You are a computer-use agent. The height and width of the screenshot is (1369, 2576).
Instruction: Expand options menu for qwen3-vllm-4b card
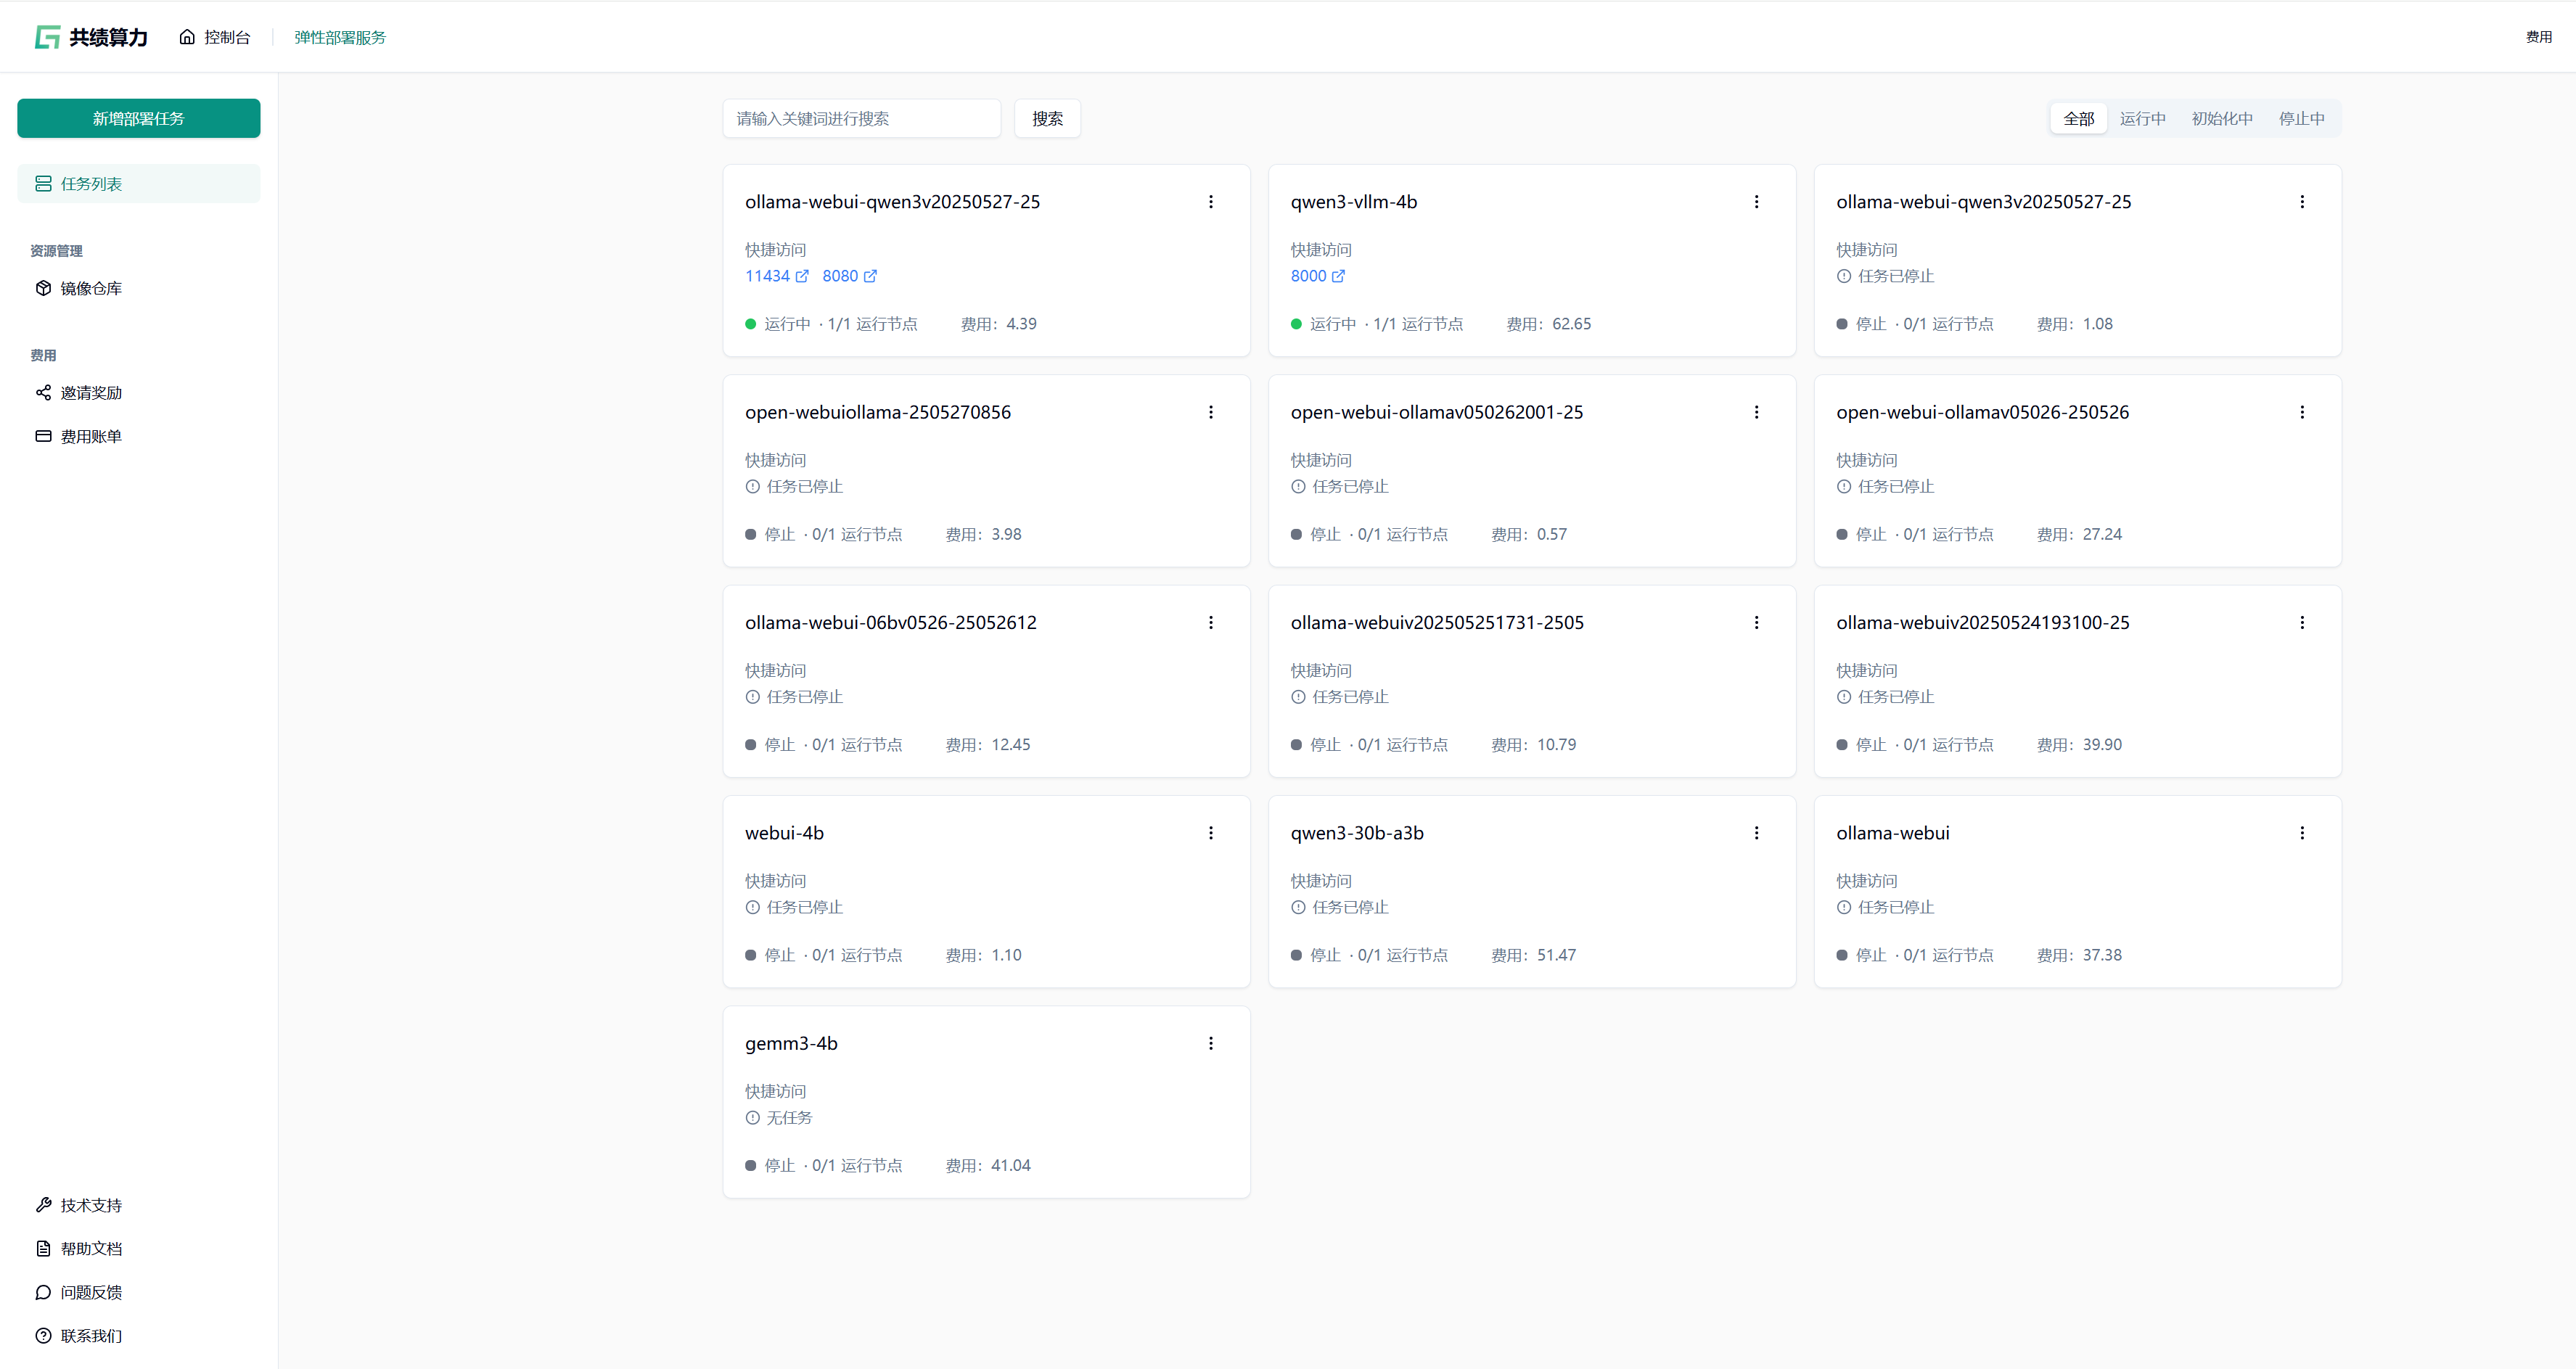tap(1756, 202)
